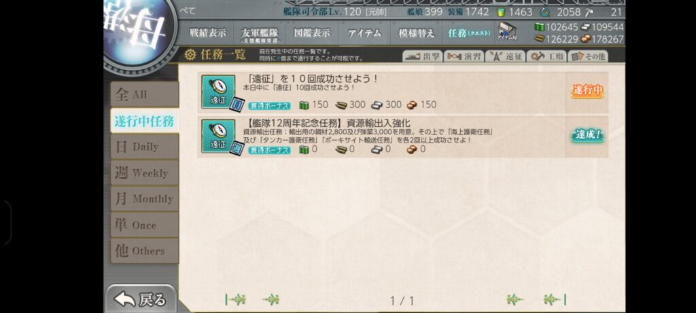
Task: Filter quests by 遠征 expedition category
Action: (505, 56)
